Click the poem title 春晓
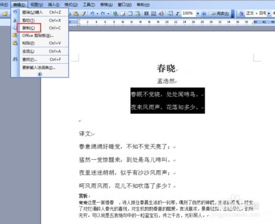275x224 pixels. coord(166,69)
